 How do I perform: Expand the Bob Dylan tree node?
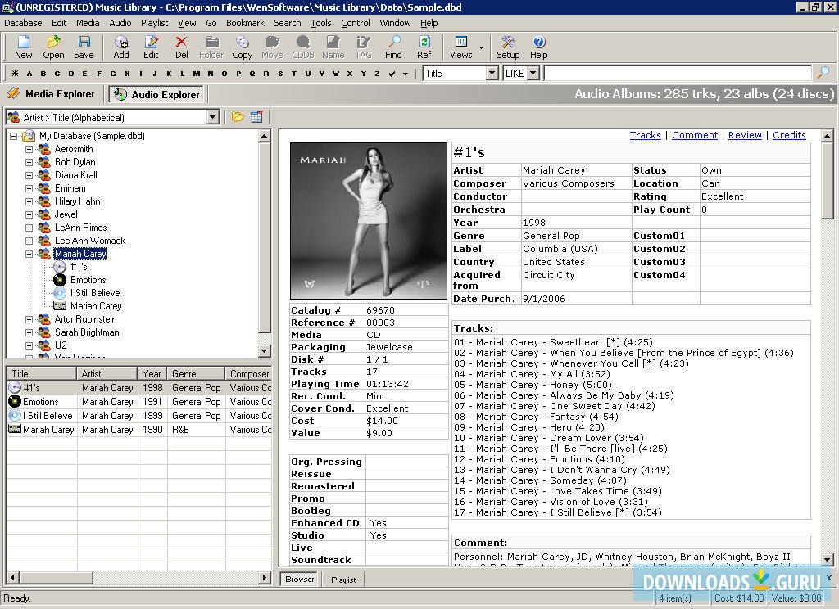tap(29, 162)
